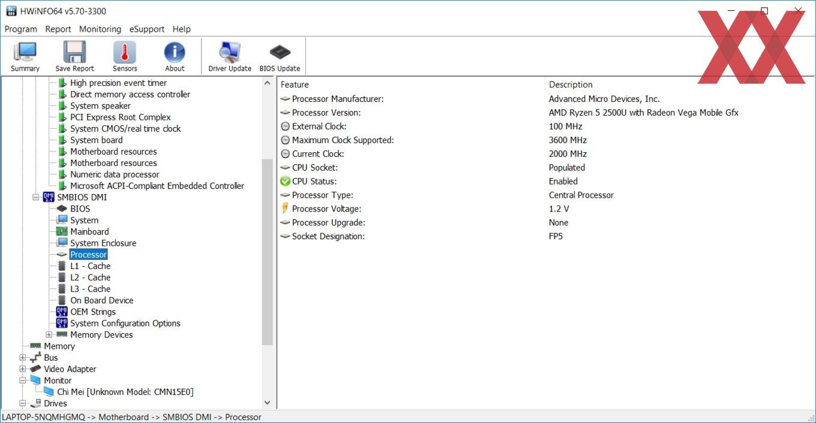
Task: Click the AMD Ryzen 5 2500U description
Action: pos(644,113)
